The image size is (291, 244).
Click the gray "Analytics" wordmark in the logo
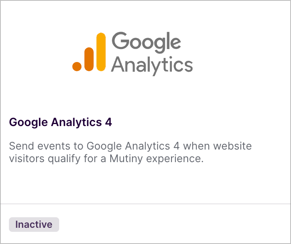152,65
